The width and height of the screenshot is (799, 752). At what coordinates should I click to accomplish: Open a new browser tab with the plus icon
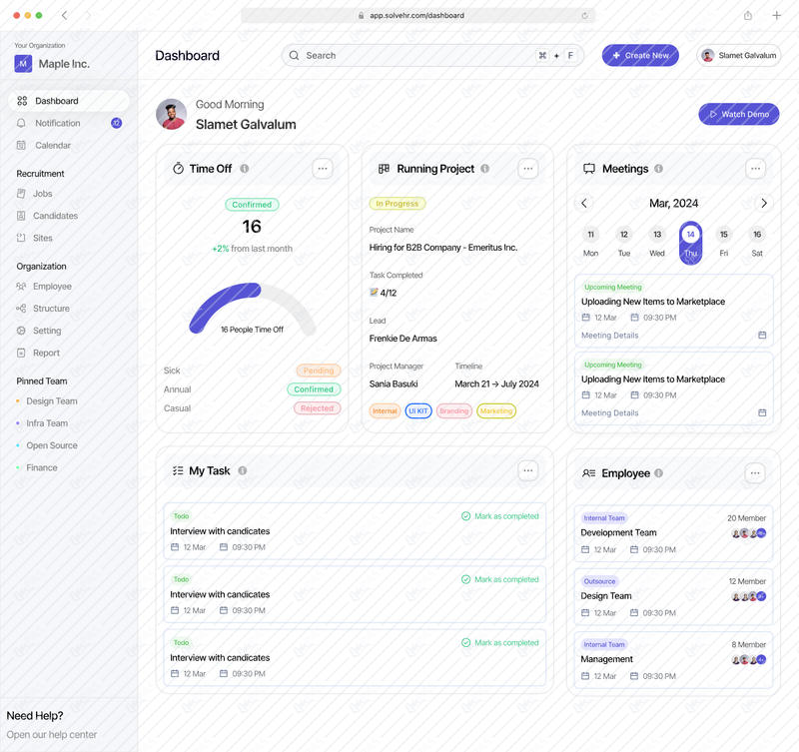(777, 16)
